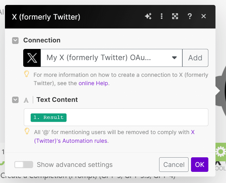
Task: Expand dialog to fullscreen with arrows icon
Action: tap(175, 16)
